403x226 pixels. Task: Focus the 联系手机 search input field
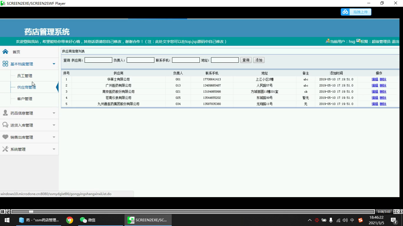pyautogui.click(x=186, y=60)
